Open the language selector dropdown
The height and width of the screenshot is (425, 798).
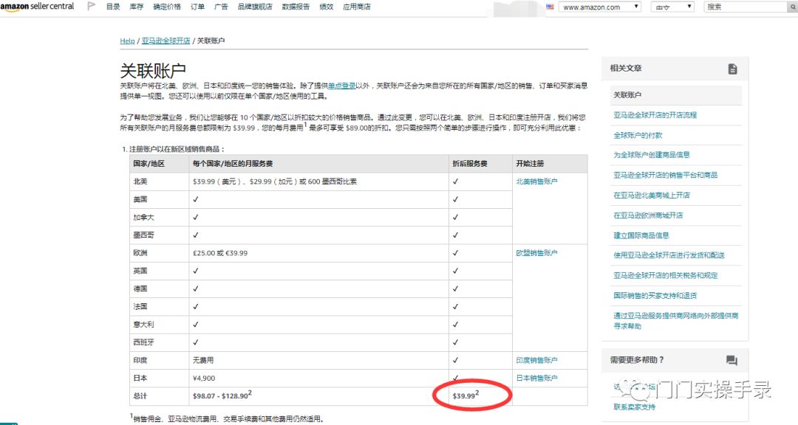pos(672,7)
